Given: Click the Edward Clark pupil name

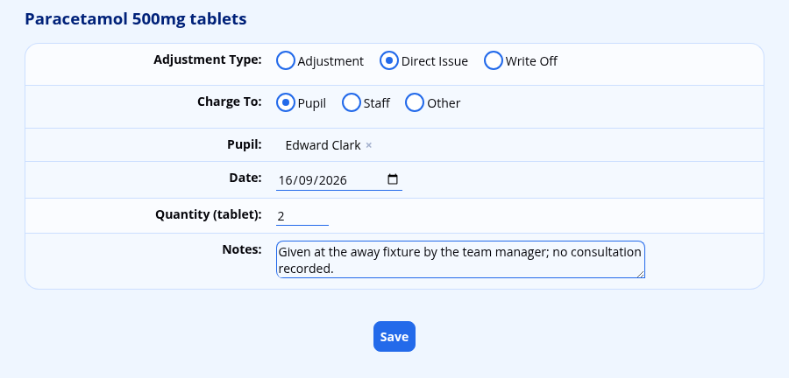Looking at the screenshot, I should (x=323, y=145).
